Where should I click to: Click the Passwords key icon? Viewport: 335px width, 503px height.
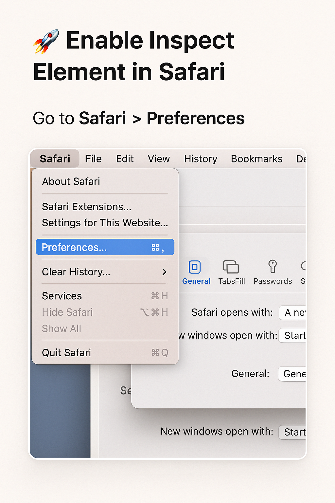coord(273,267)
